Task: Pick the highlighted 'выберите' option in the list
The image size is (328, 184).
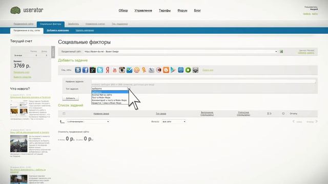Action: pyautogui.click(x=110, y=92)
